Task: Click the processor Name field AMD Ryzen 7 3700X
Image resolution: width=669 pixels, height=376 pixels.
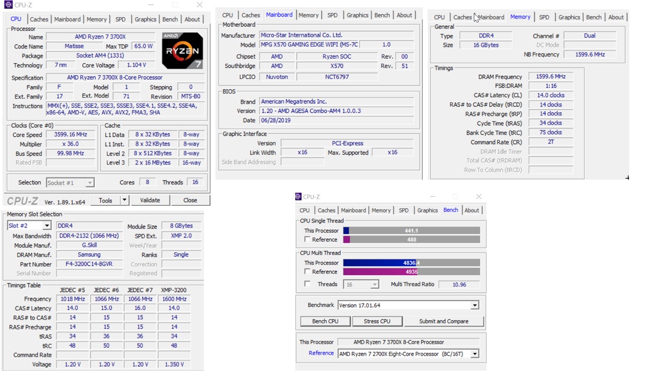Action: [100, 37]
